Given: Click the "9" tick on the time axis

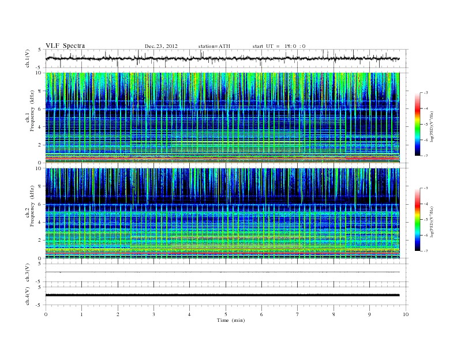Looking at the screenshot, I should coord(369,314).
